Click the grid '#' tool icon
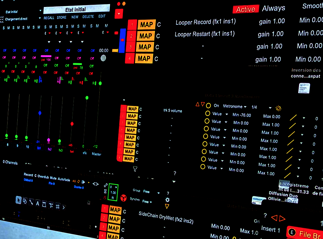Viewport: 323px width, 239px height. (x=58, y=206)
